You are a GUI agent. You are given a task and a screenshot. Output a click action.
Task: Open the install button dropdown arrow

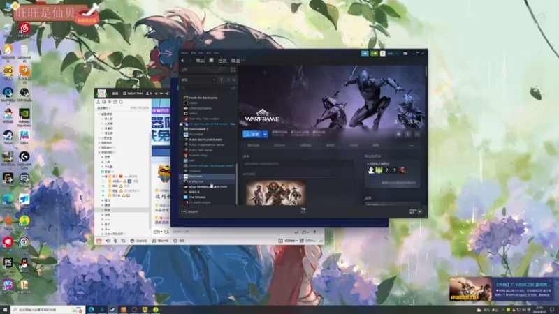tap(265, 134)
